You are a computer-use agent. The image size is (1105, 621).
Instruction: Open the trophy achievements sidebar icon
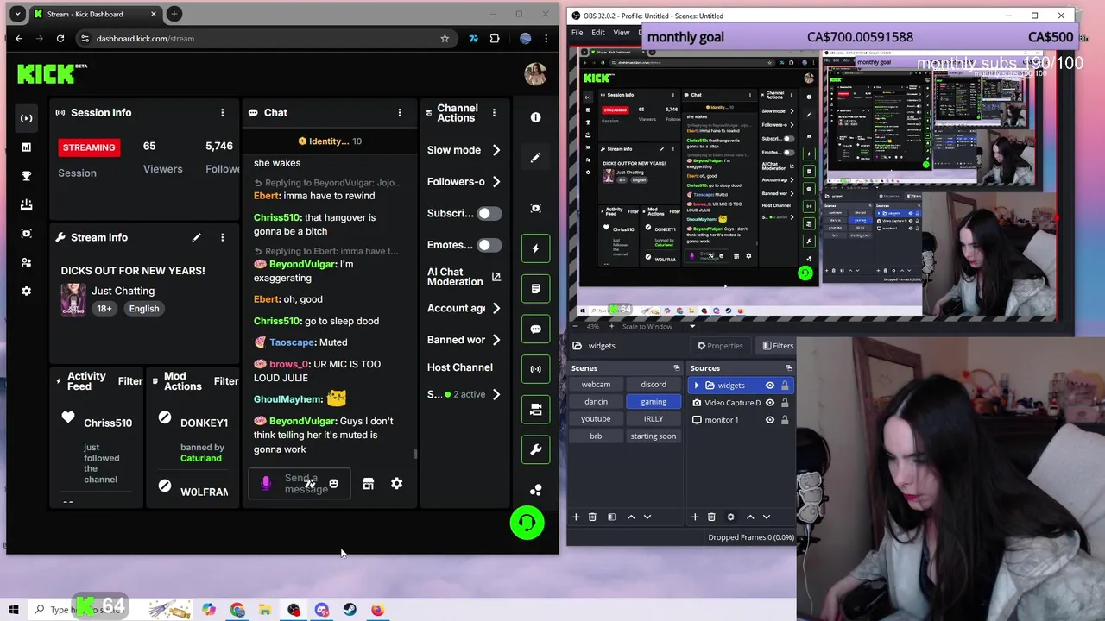tap(26, 176)
